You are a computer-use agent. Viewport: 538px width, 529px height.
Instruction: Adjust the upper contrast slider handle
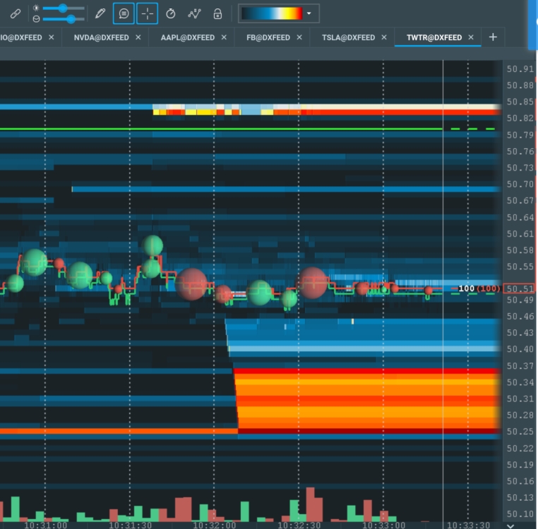click(63, 8)
